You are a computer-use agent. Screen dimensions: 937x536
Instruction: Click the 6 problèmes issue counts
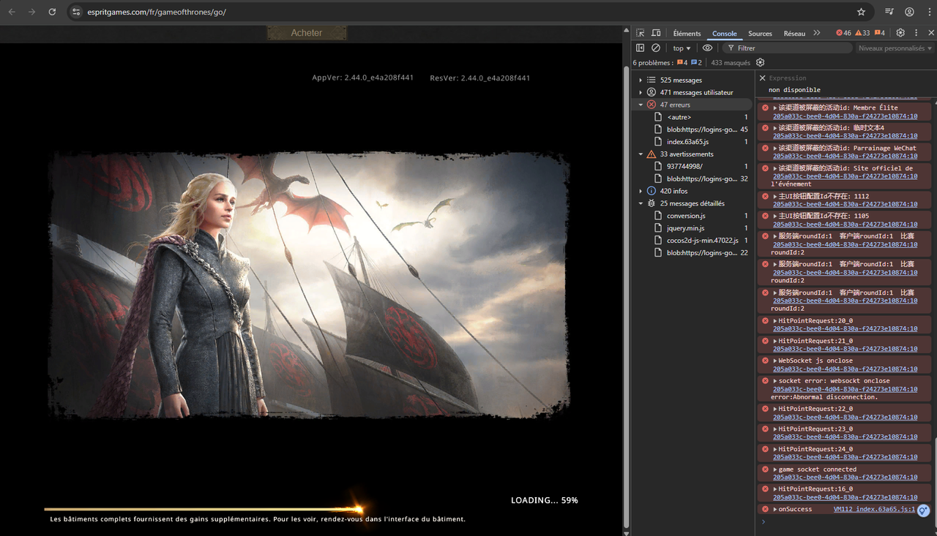(668, 63)
